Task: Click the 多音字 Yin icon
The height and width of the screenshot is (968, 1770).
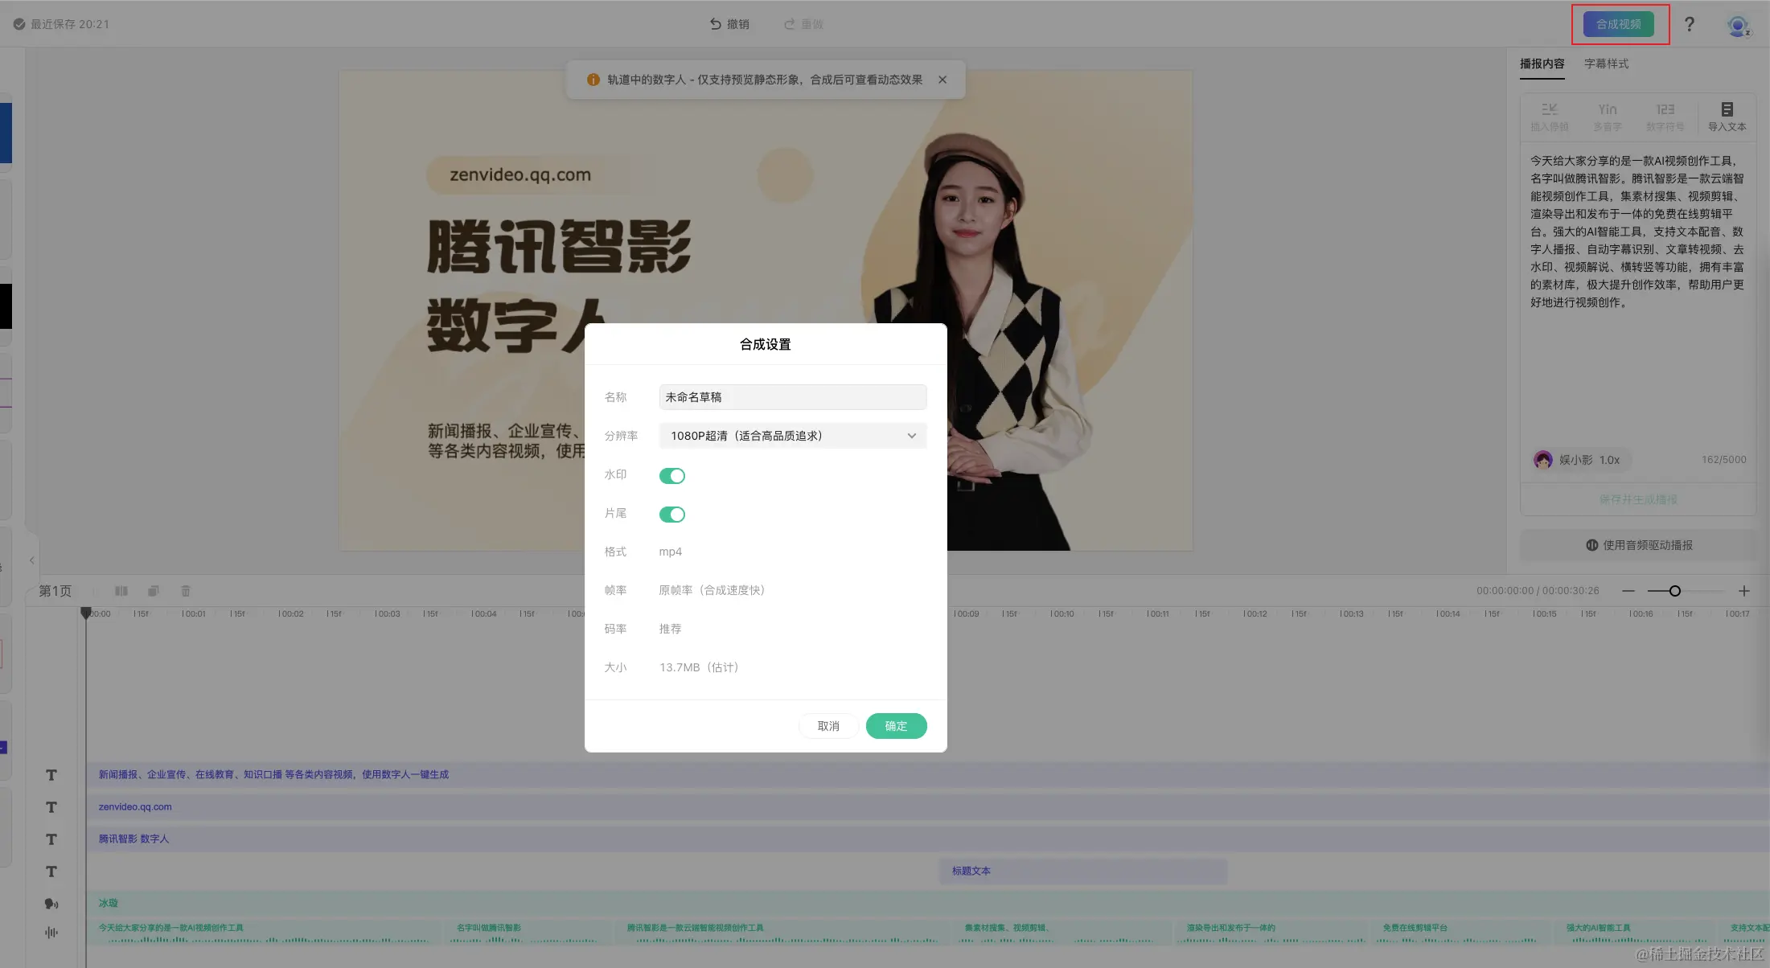Action: 1607,117
